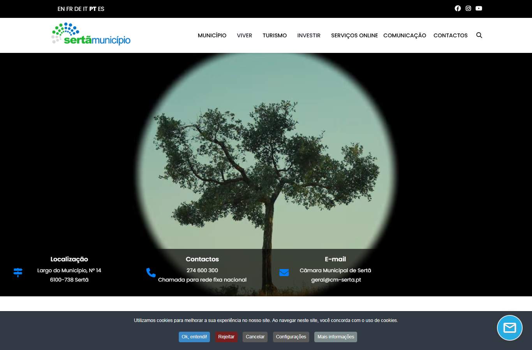Click the blue envelope e-mail icon
This screenshot has height=350, width=532.
point(284,273)
